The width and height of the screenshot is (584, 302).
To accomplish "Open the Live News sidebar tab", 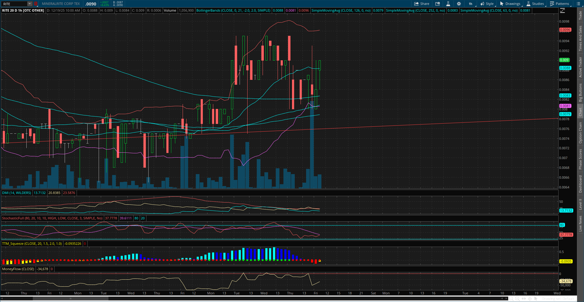I will pyautogui.click(x=580, y=223).
